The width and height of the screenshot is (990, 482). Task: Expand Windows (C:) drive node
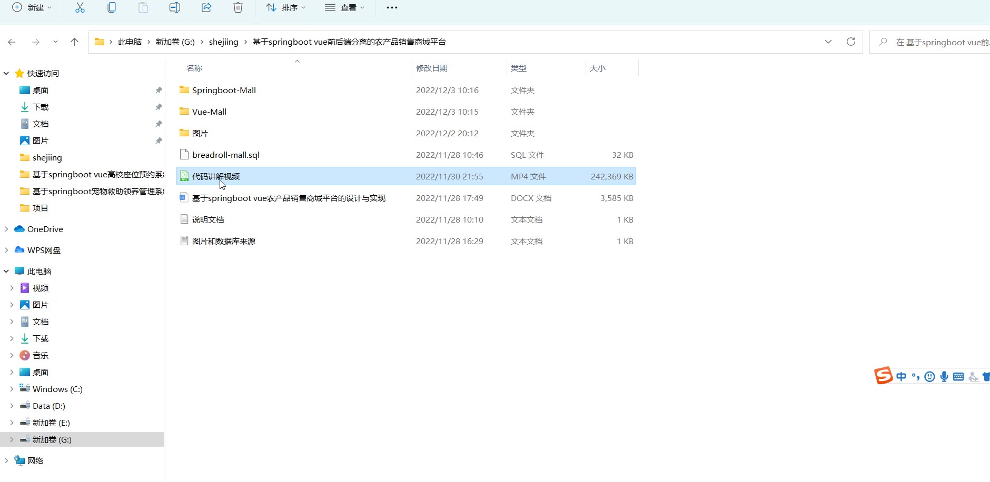(x=12, y=389)
